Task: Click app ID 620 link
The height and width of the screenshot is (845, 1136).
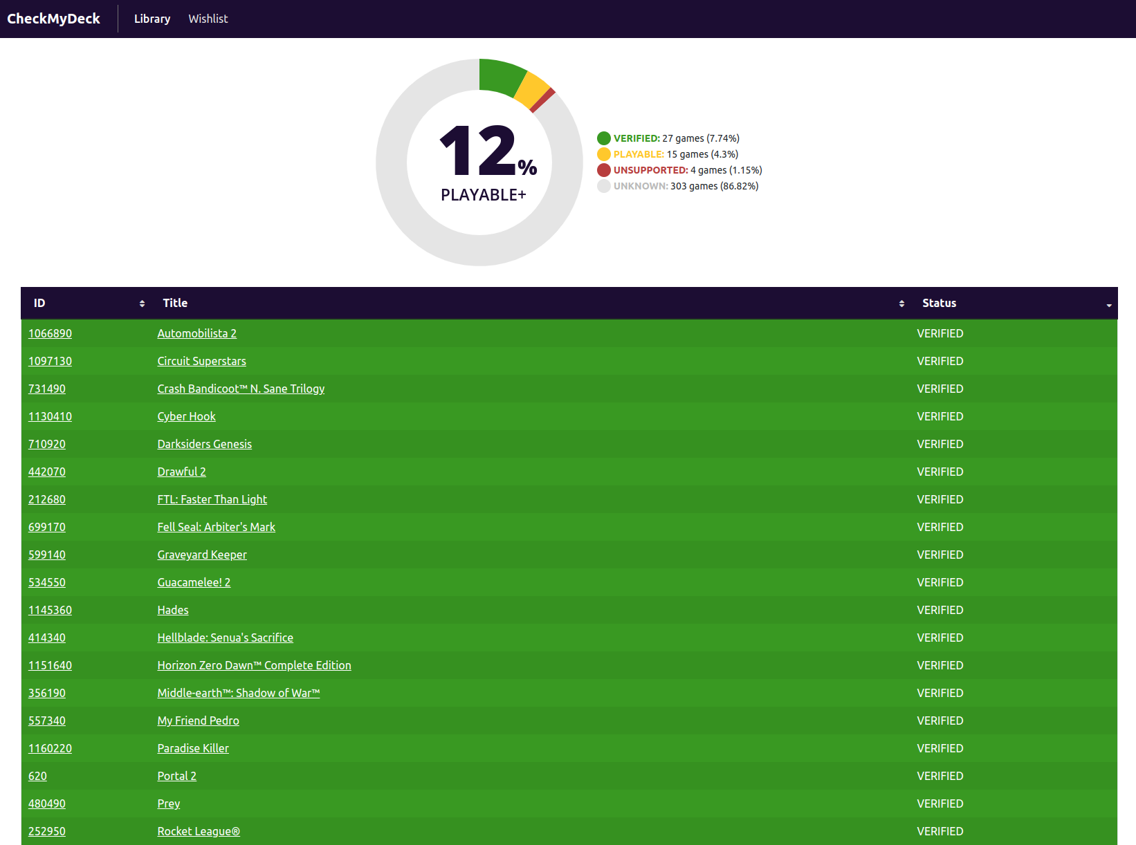Action: pyautogui.click(x=37, y=776)
